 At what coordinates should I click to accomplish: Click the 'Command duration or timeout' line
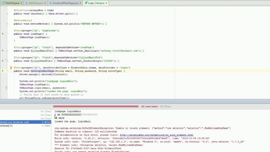86,131
